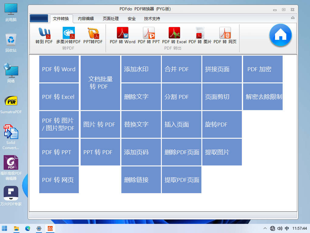
Task: Collapse the ribbon with the up arrow
Action: (x=293, y=18)
